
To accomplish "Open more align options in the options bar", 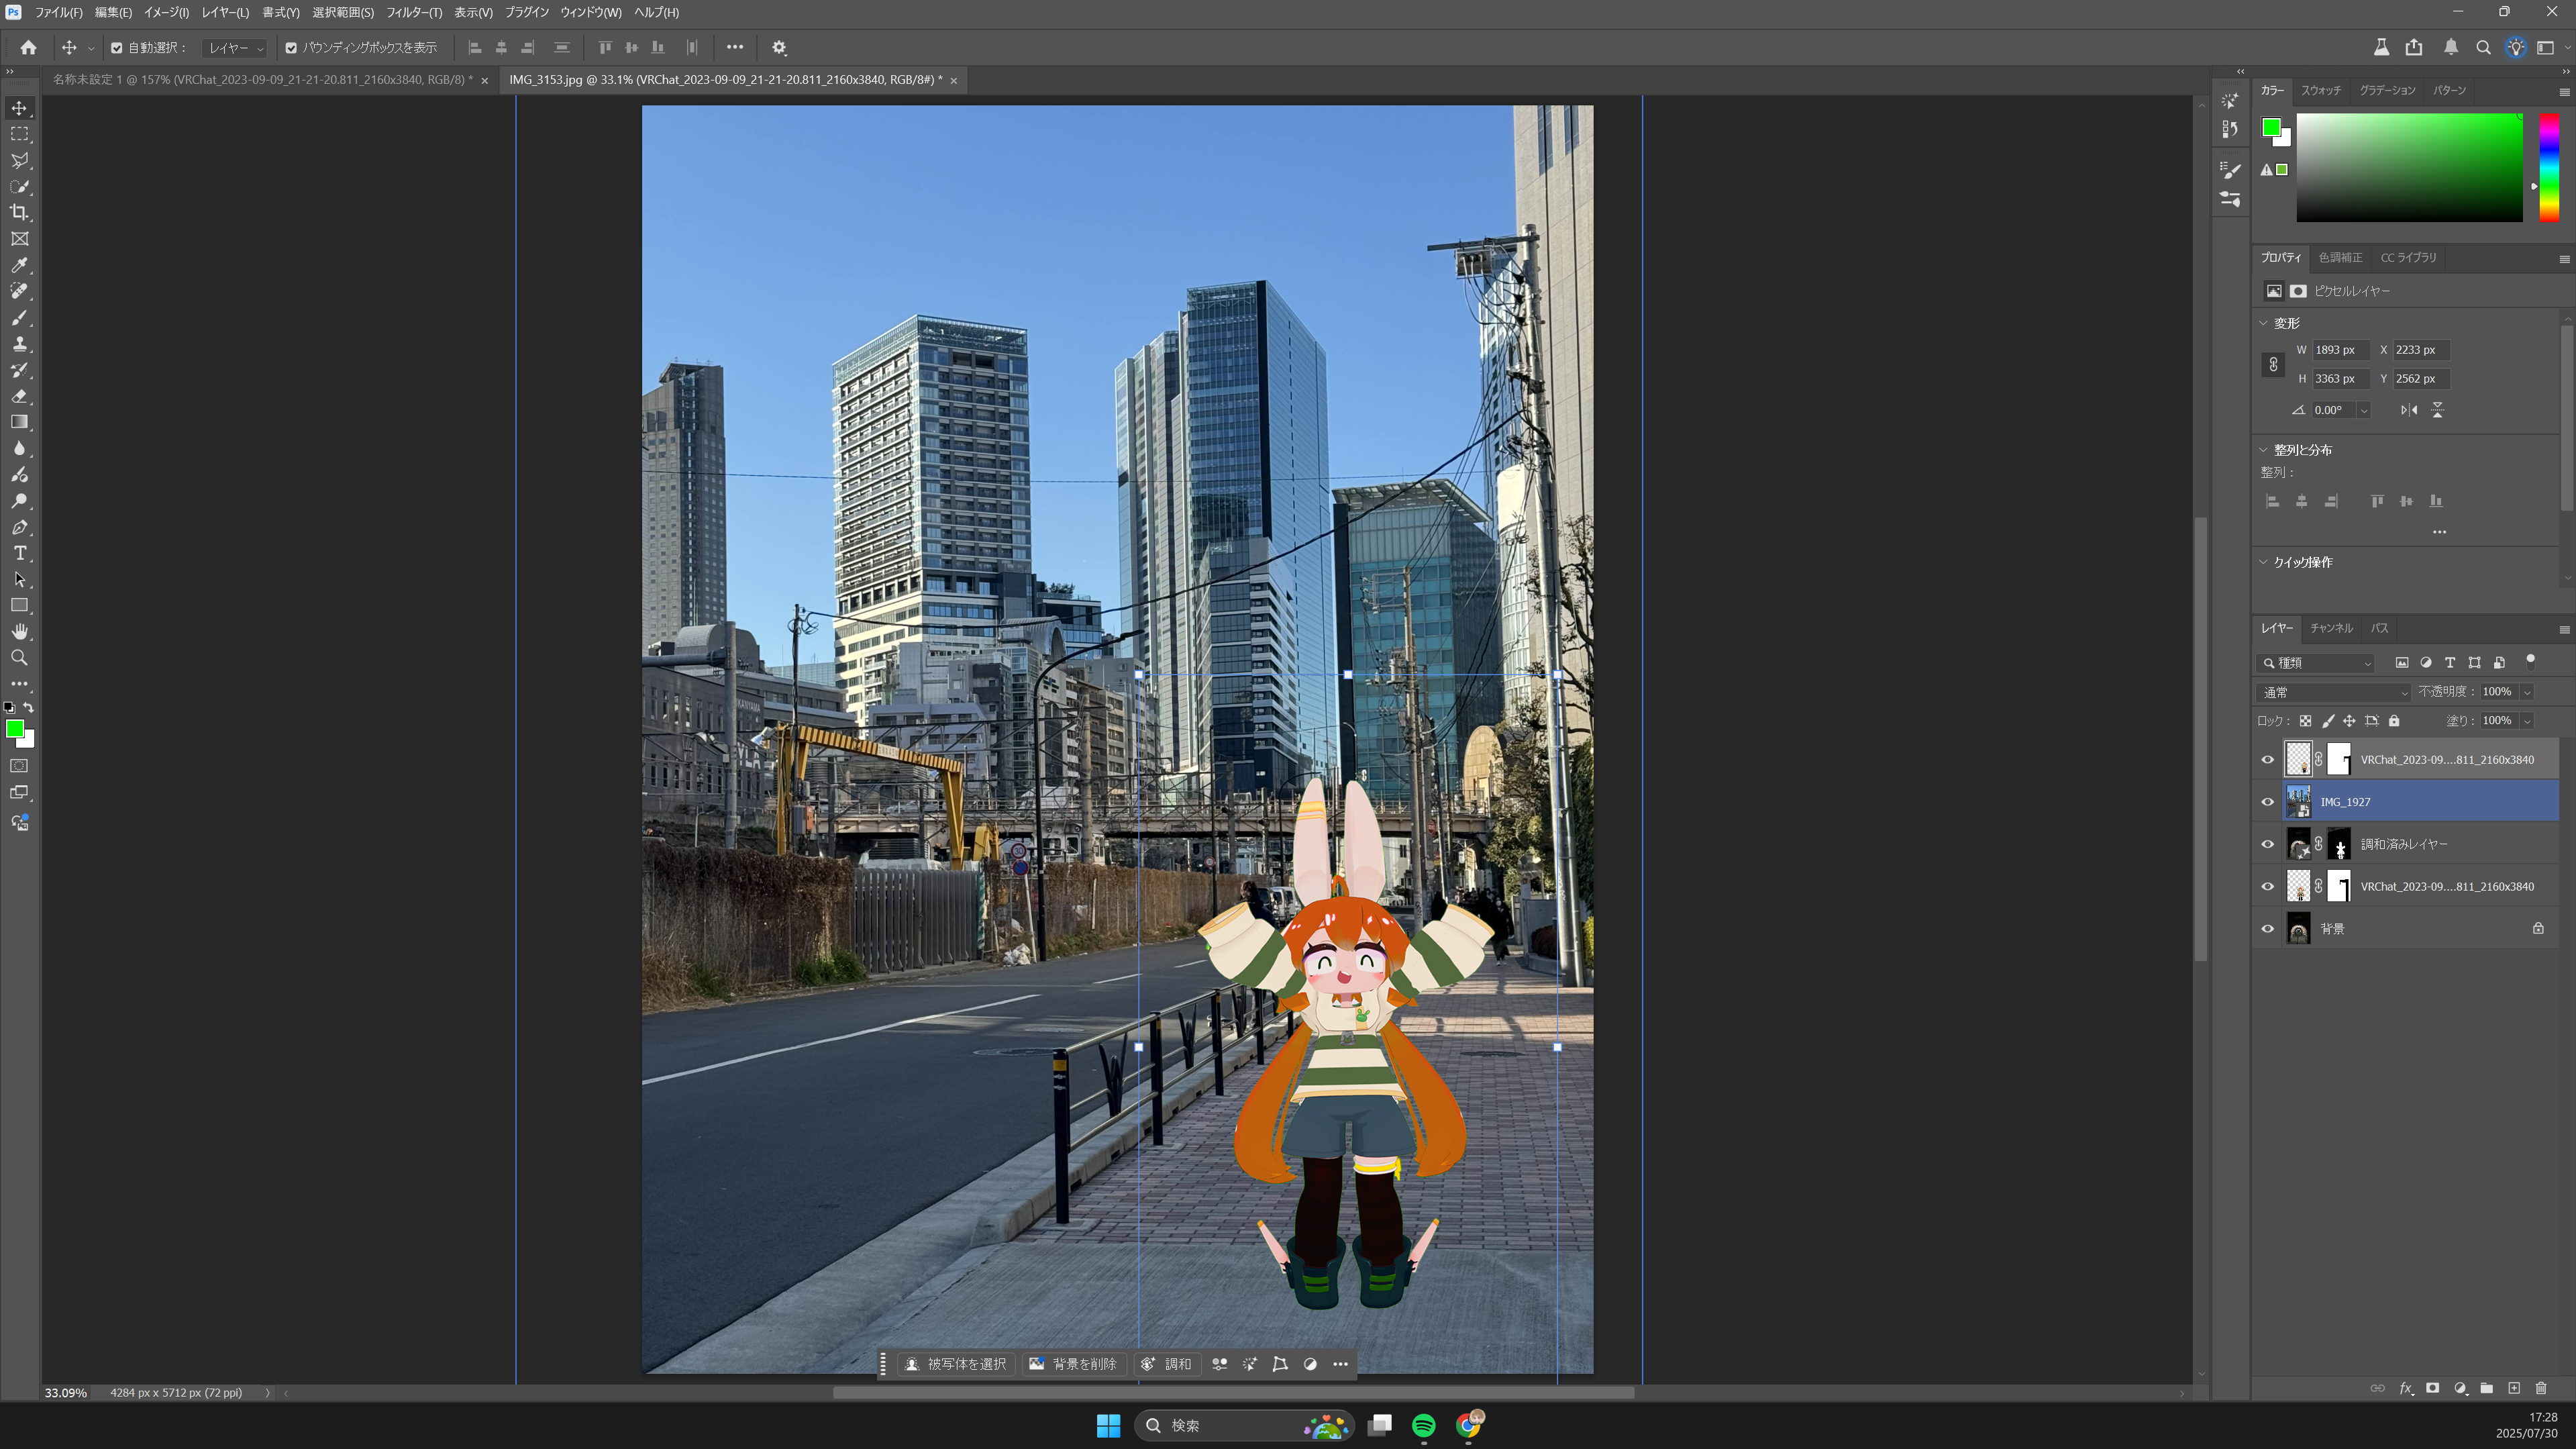I will pyautogui.click(x=735, y=47).
